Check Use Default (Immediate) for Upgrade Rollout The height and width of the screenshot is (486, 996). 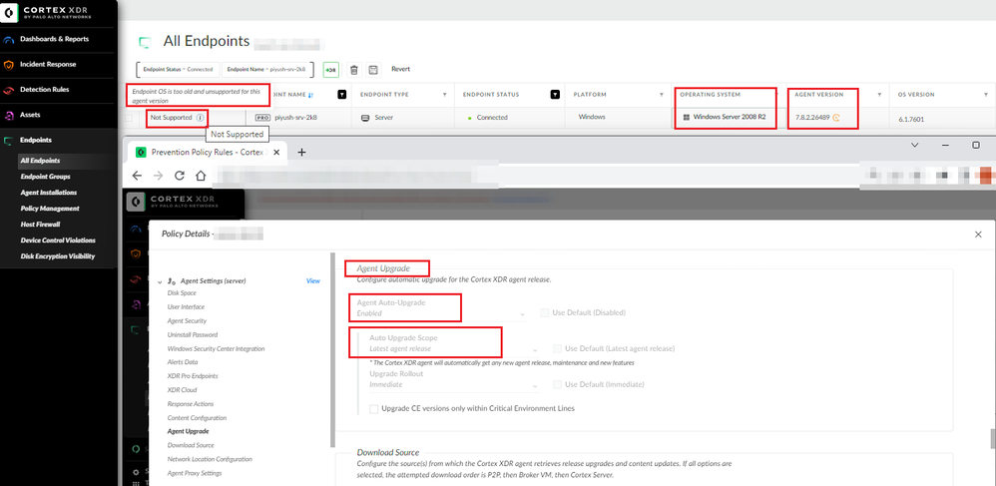click(557, 384)
